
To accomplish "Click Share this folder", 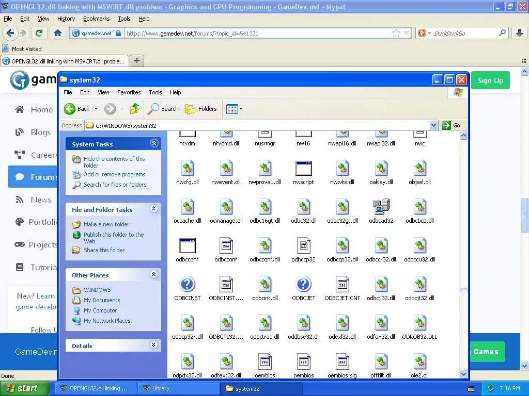I will pyautogui.click(x=104, y=250).
